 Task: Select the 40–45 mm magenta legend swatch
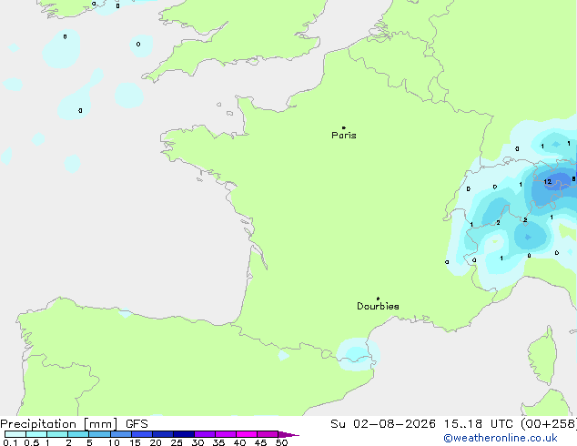(247, 434)
